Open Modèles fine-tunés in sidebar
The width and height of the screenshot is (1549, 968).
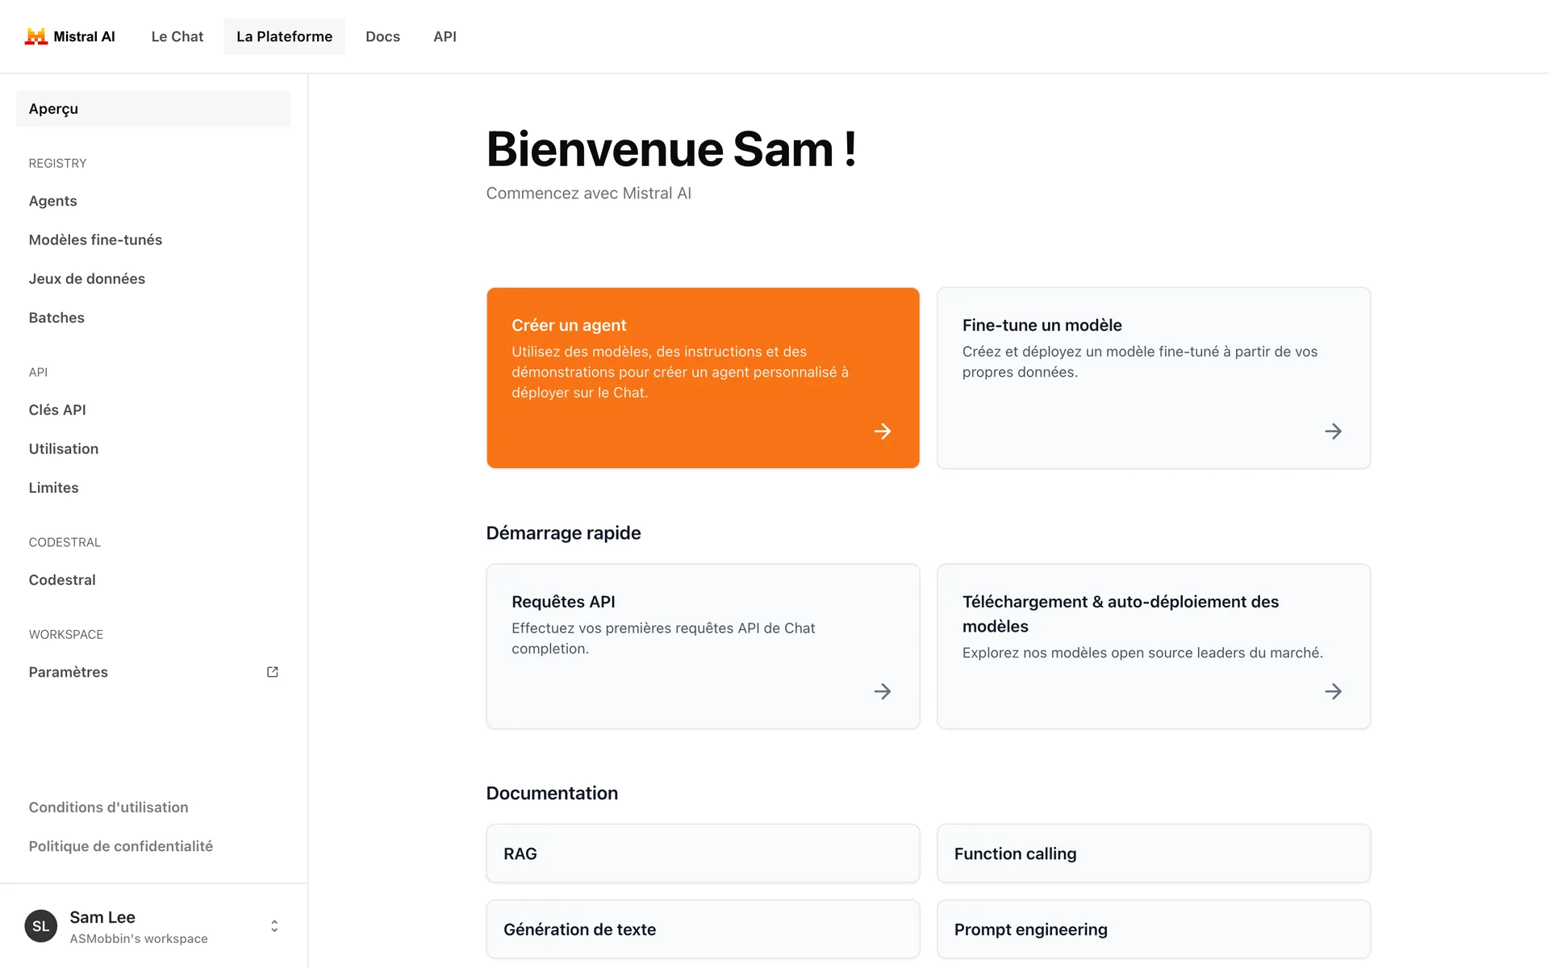95,240
